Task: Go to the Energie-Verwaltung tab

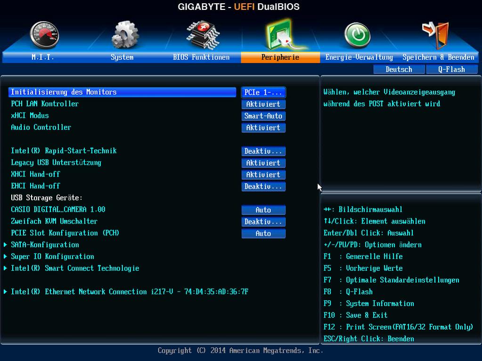Action: tap(359, 57)
